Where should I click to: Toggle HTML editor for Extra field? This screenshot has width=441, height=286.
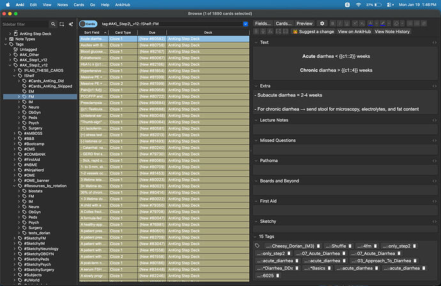point(435,86)
